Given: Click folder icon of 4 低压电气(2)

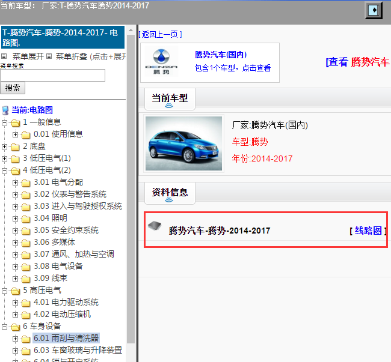Looking at the screenshot, I should click(16, 170).
